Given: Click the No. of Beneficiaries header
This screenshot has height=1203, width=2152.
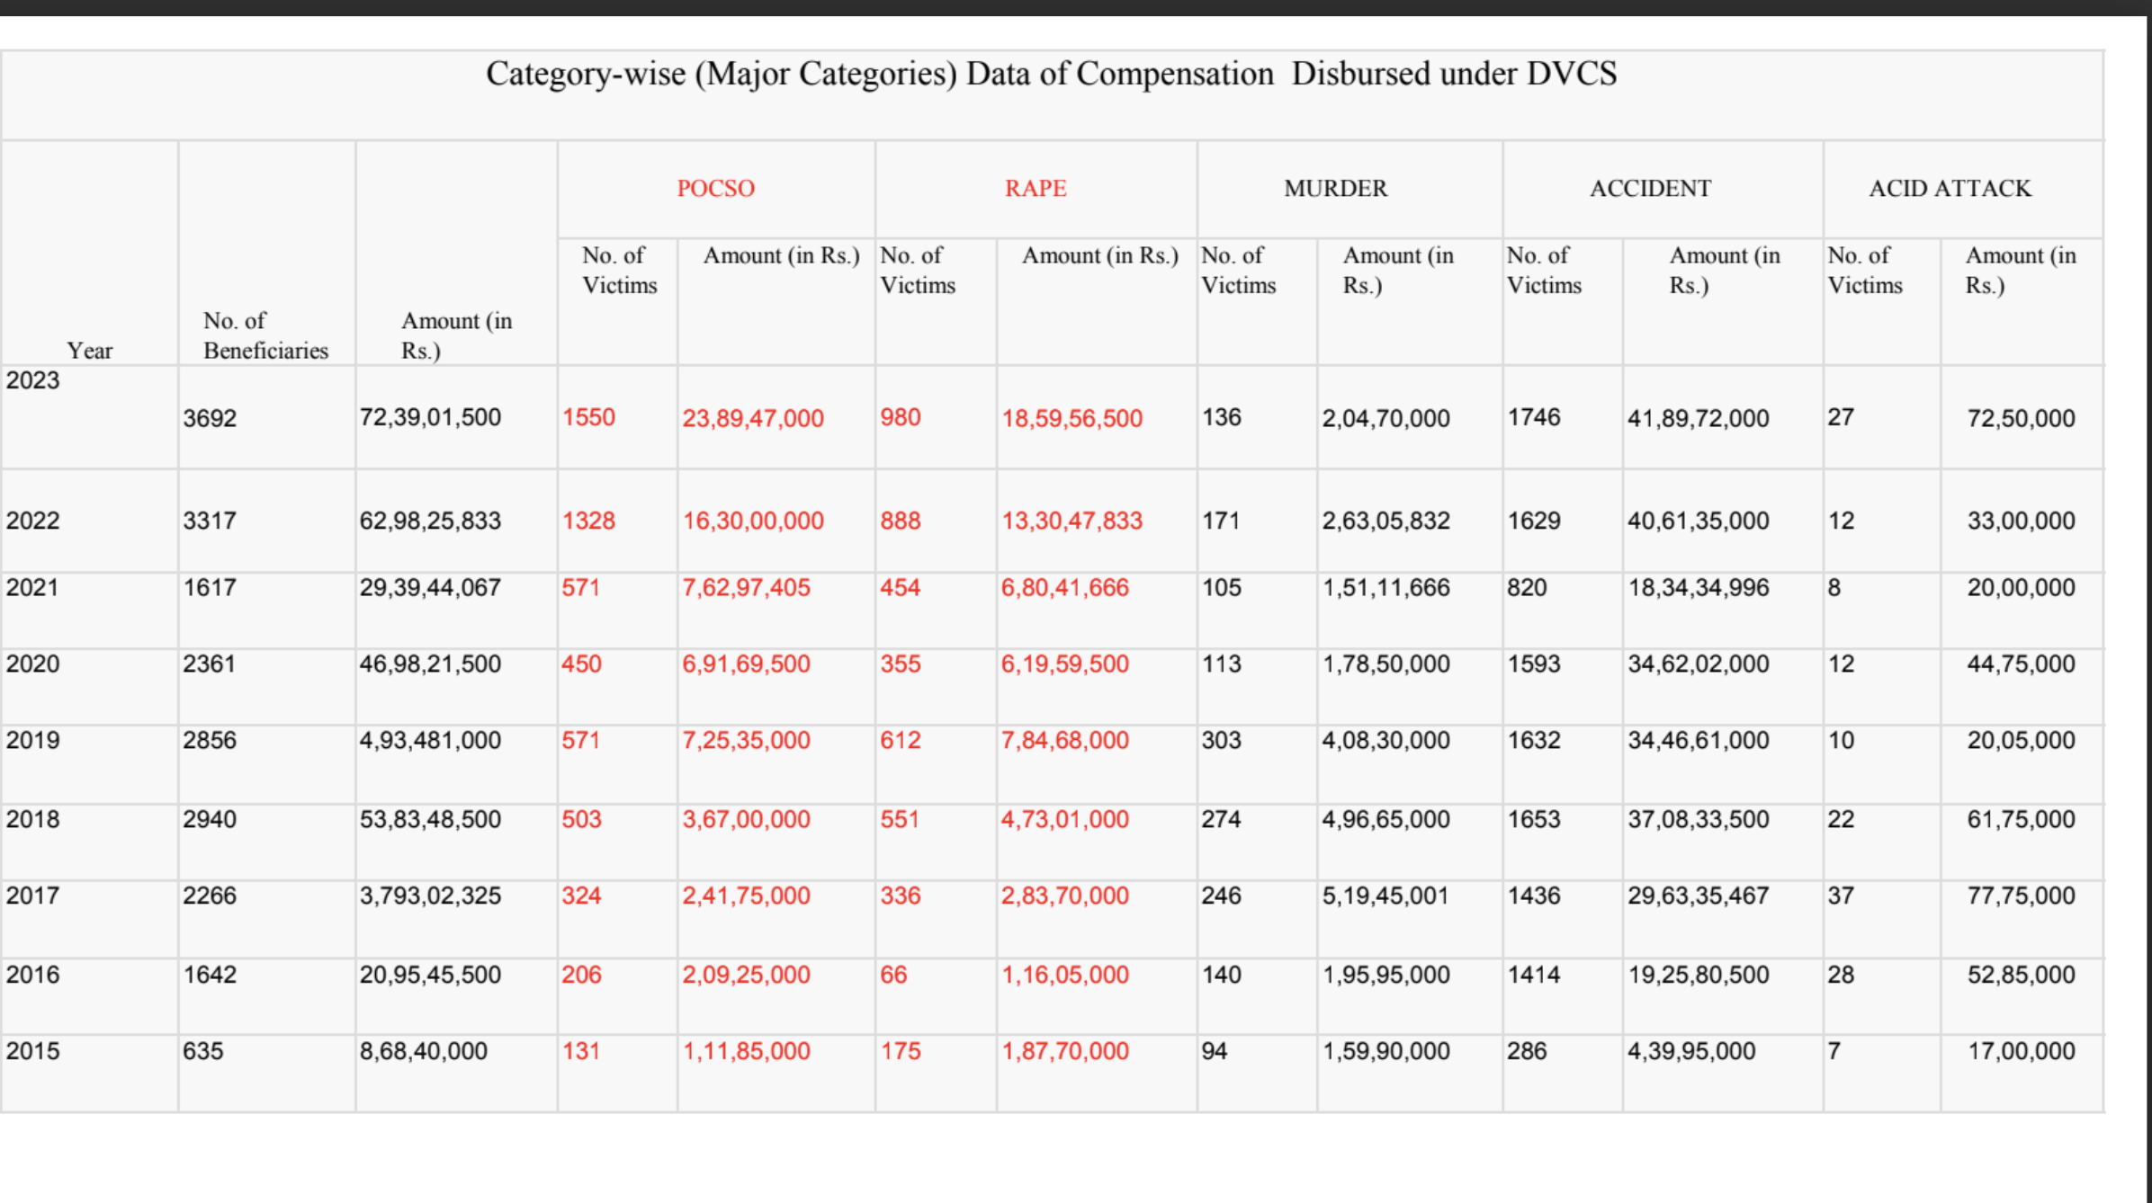Looking at the screenshot, I should (x=265, y=335).
